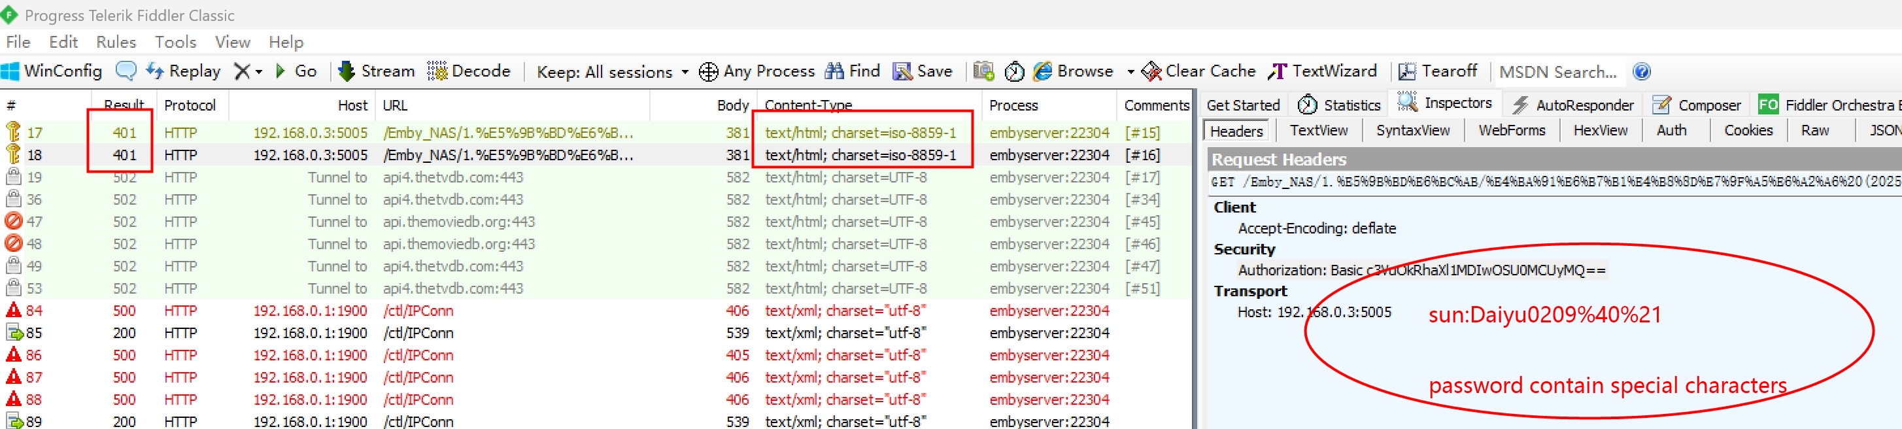Switch to Inspectors tab

click(x=1445, y=103)
